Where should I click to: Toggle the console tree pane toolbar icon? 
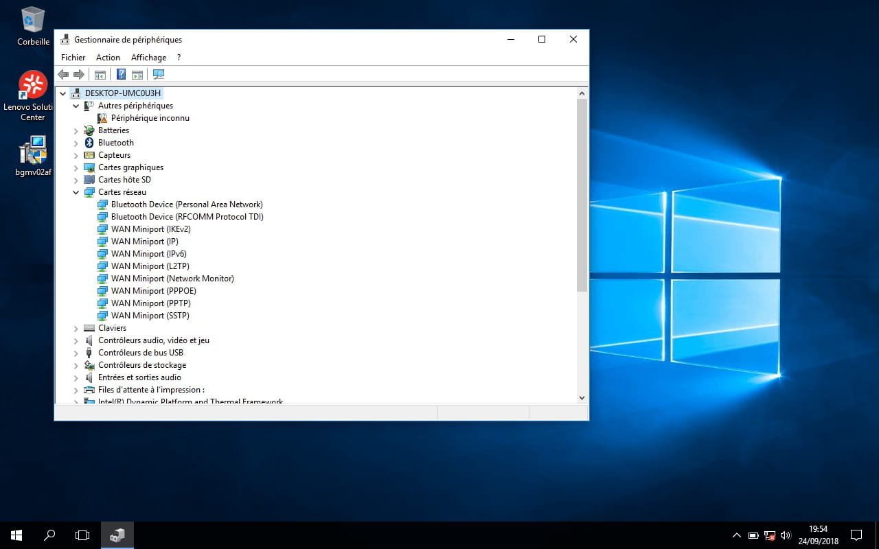coord(100,74)
